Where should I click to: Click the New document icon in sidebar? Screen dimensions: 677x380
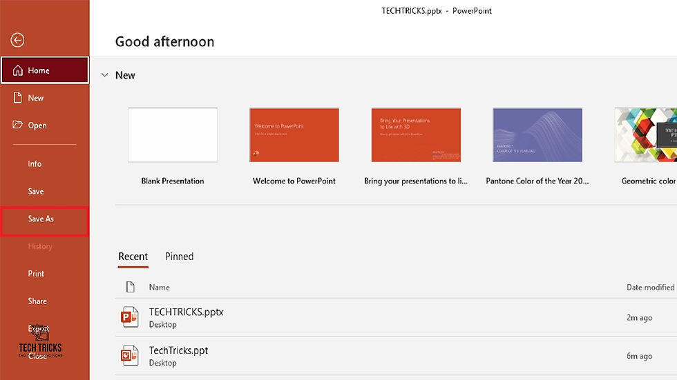pos(17,98)
